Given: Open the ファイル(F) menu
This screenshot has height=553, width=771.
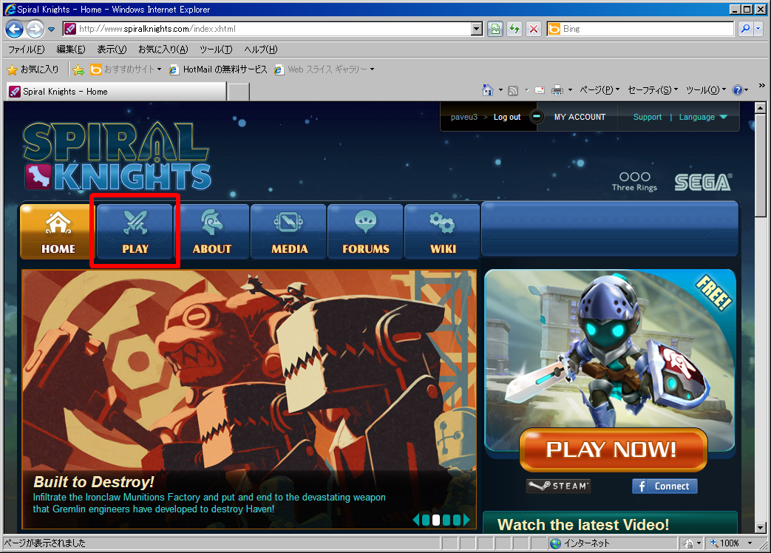Looking at the screenshot, I should [26, 49].
